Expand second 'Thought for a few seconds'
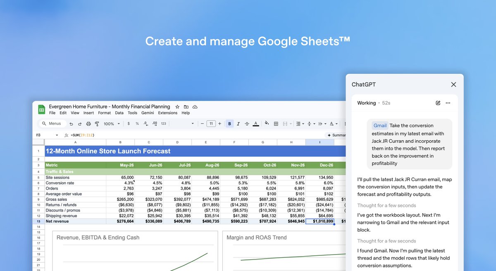496x271 pixels. tap(386, 241)
